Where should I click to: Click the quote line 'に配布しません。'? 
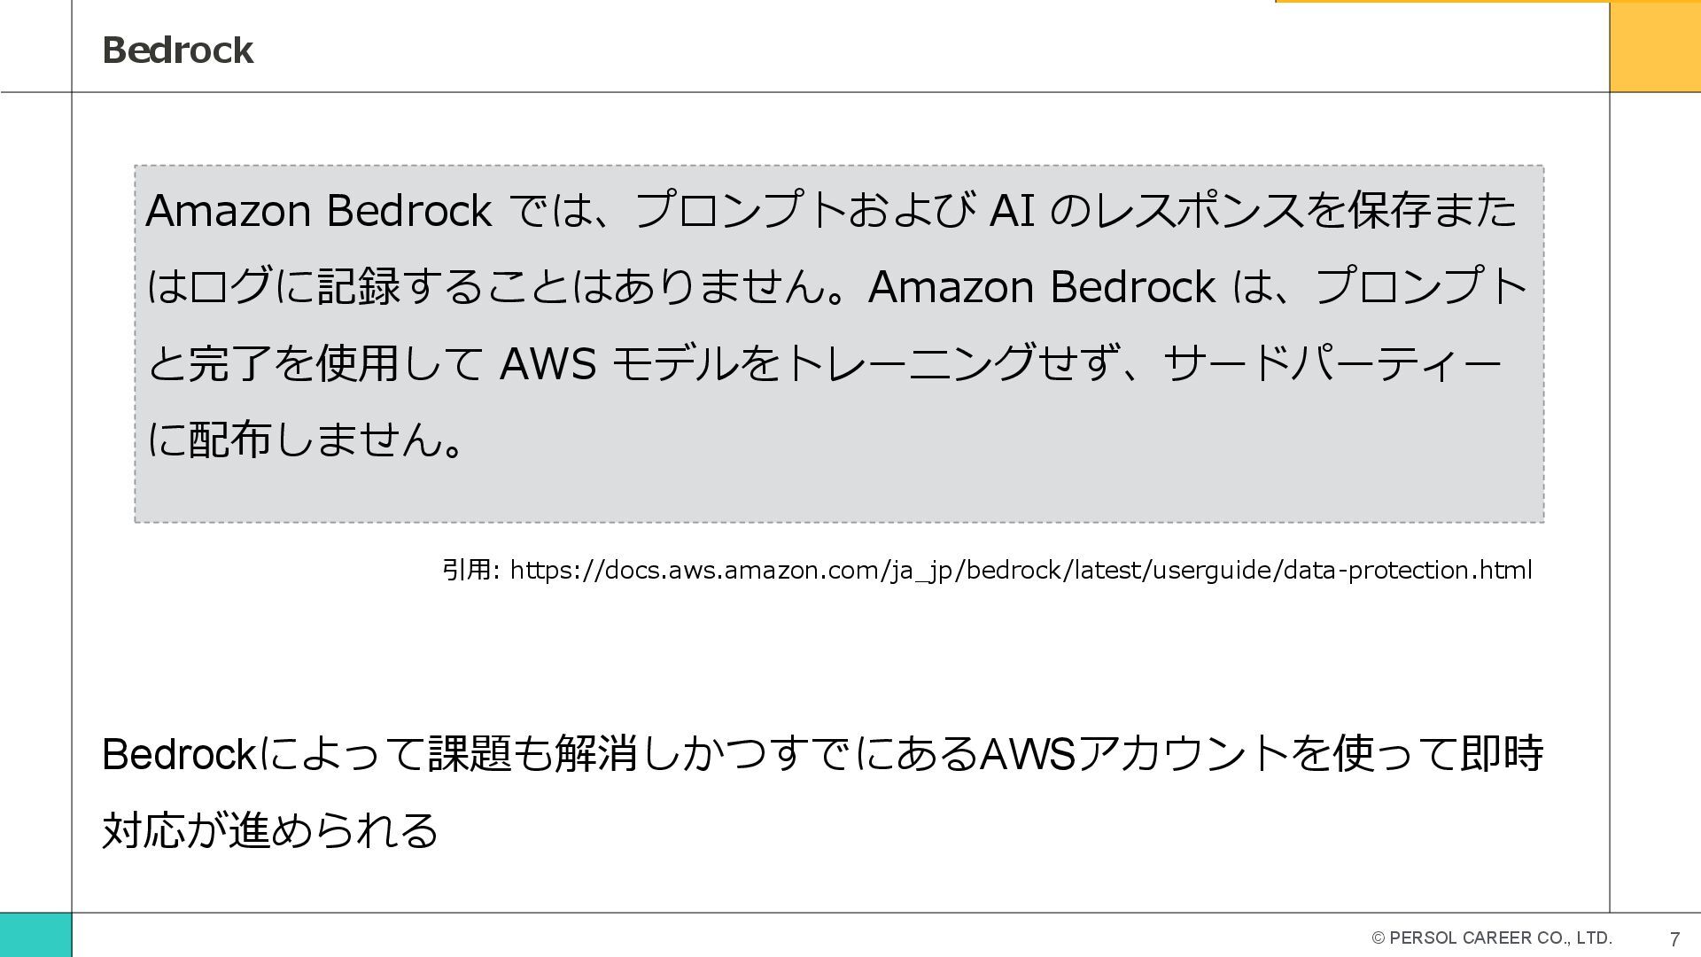(x=306, y=440)
